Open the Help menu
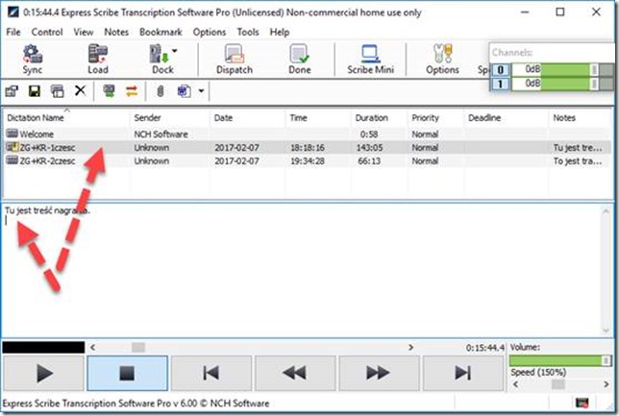Viewport: 619px width, 416px height. pos(280,32)
